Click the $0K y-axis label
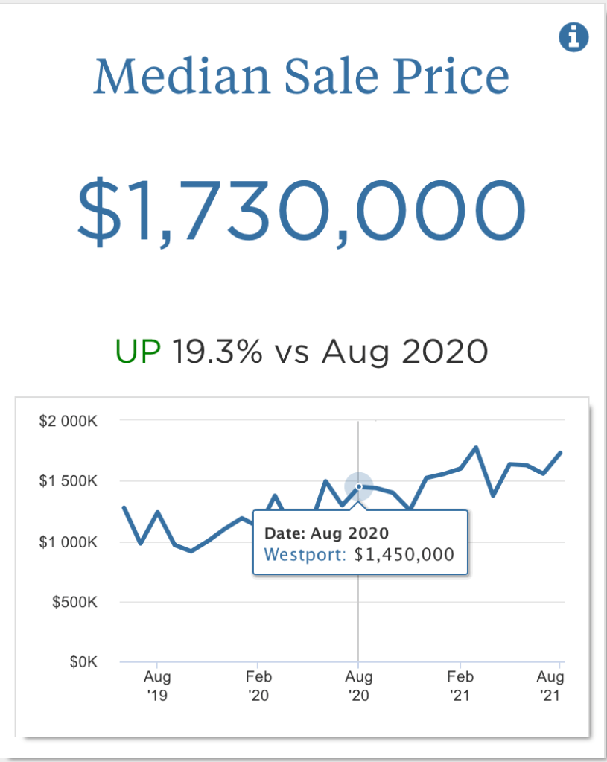 83,662
